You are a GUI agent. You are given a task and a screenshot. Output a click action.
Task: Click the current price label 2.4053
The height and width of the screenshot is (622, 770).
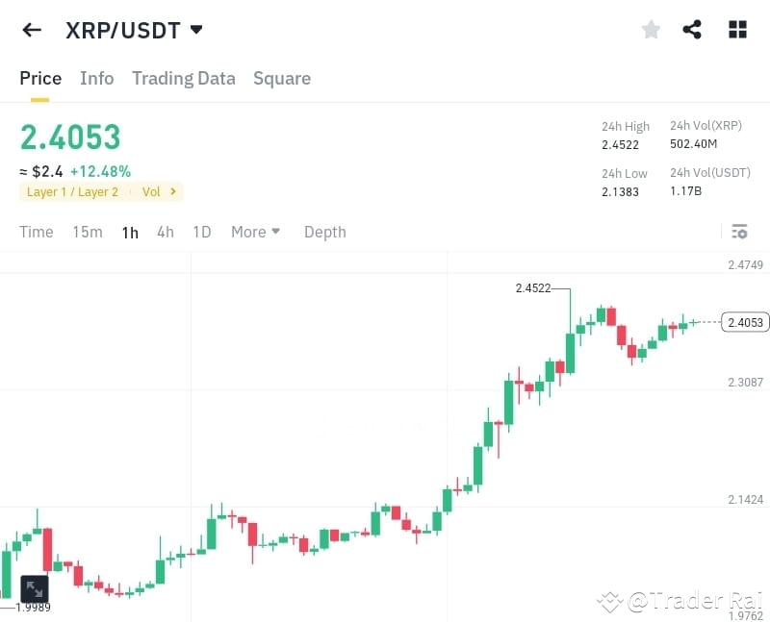coord(745,322)
